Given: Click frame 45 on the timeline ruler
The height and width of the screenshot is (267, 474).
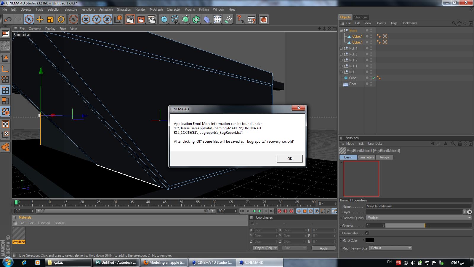Looking at the screenshot, I should click(164, 203).
